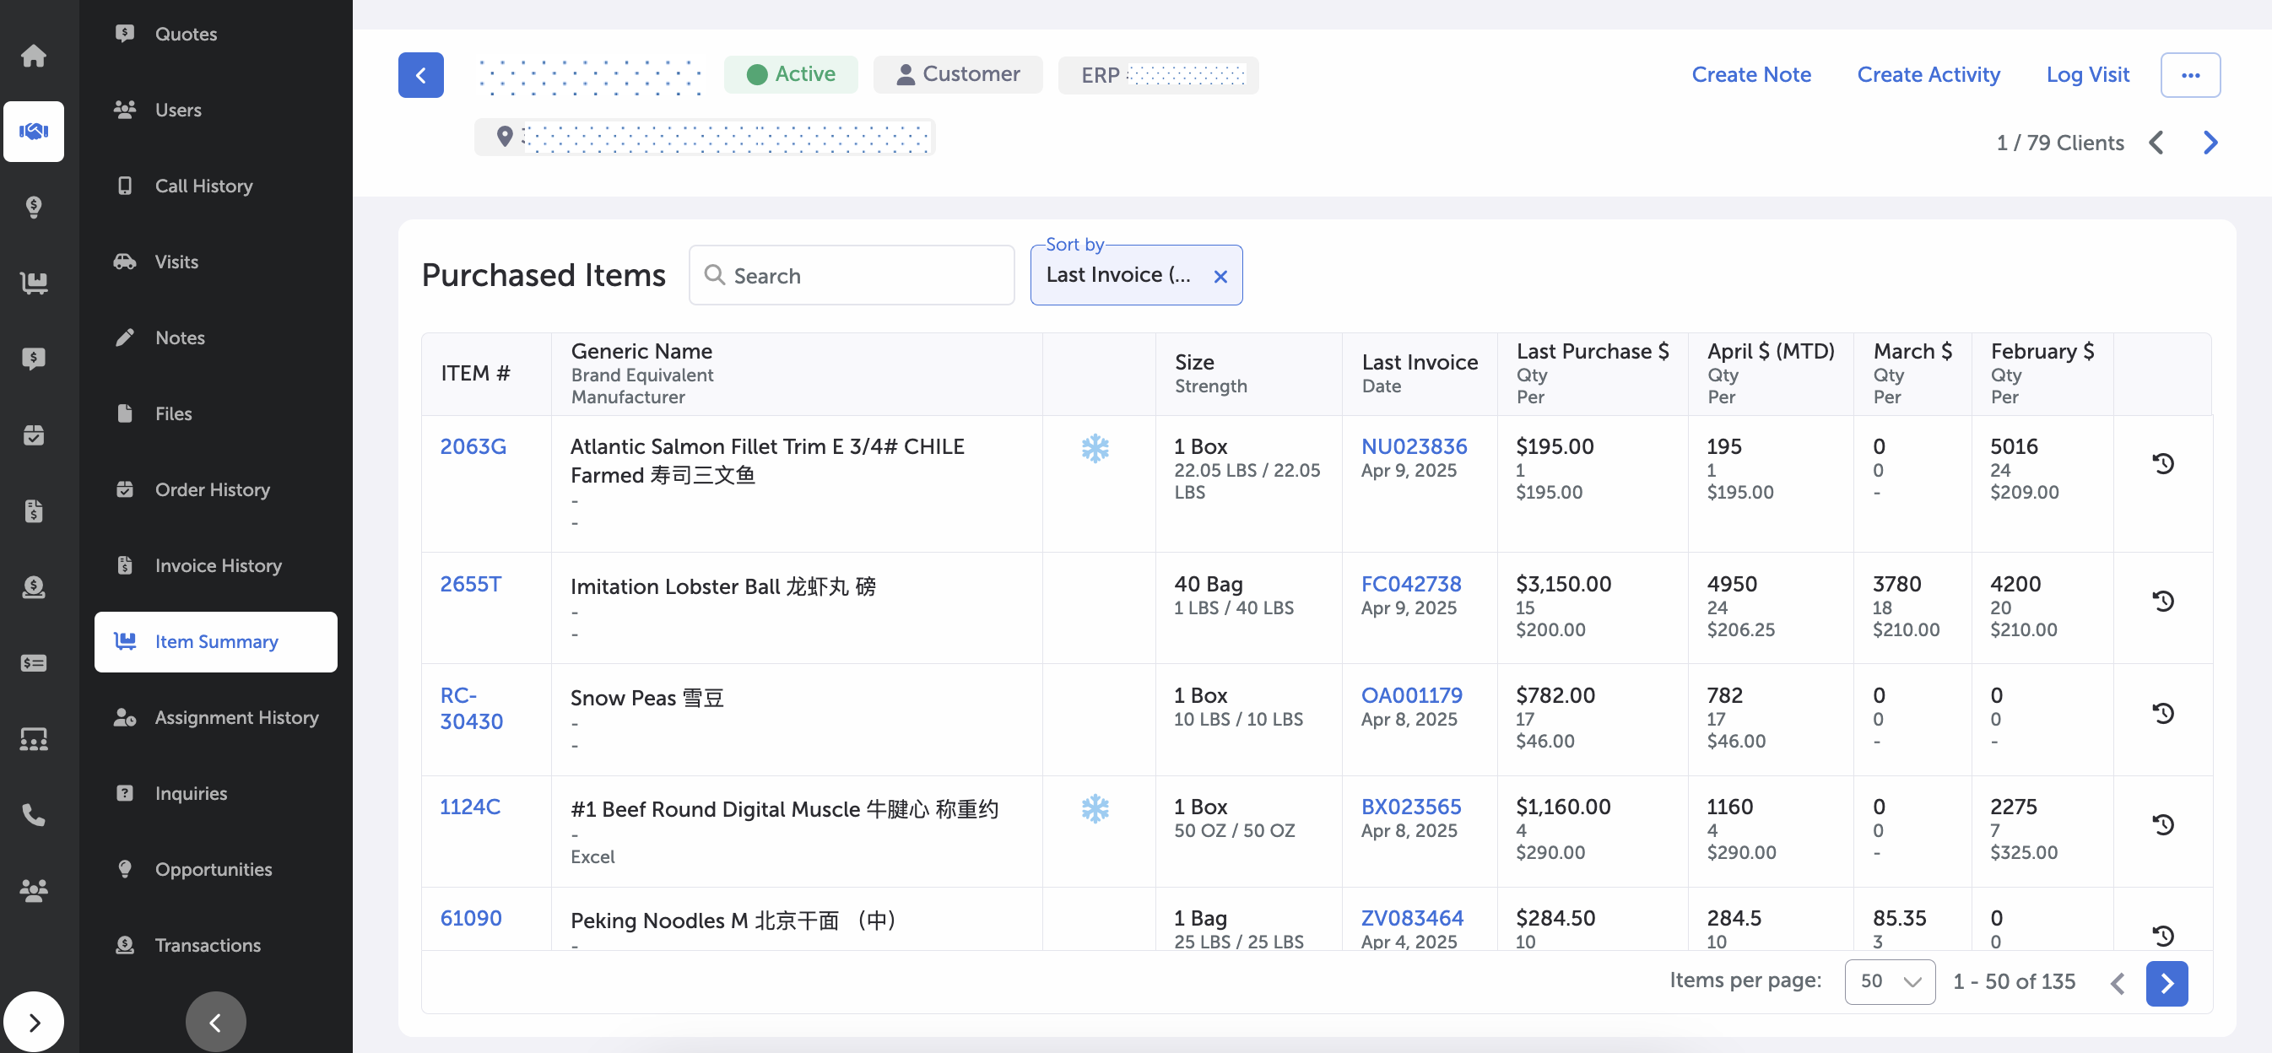Viewport: 2272px width, 1053px height.
Task: Navigate to the next client arrow
Action: [2210, 143]
